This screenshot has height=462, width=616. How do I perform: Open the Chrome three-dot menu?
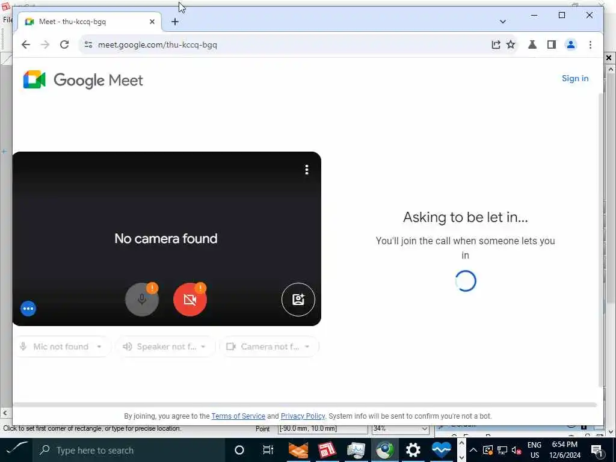[x=590, y=45]
